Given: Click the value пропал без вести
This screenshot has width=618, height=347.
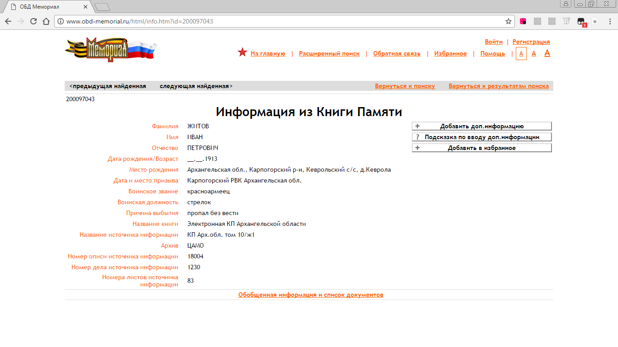Looking at the screenshot, I should tap(213, 213).
